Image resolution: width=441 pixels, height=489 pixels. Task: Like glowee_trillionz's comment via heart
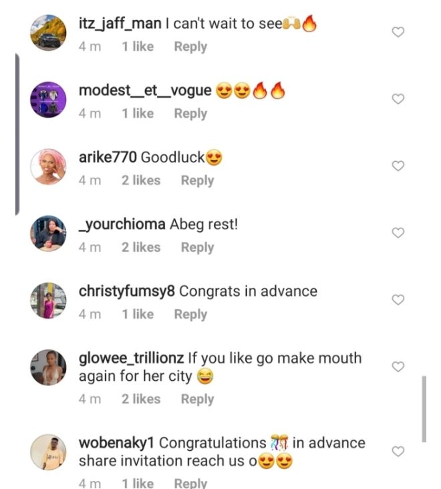point(398,367)
